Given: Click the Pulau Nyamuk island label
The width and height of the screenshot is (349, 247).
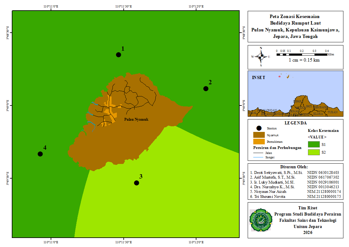Looking at the screenshot, I should point(136,119).
